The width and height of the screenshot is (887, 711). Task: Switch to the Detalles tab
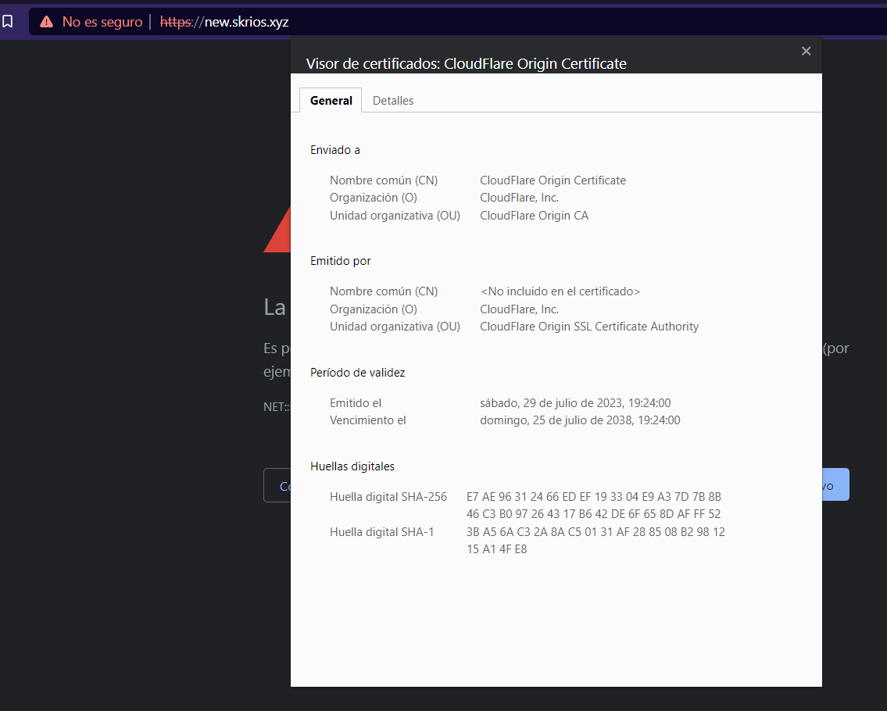pos(393,101)
